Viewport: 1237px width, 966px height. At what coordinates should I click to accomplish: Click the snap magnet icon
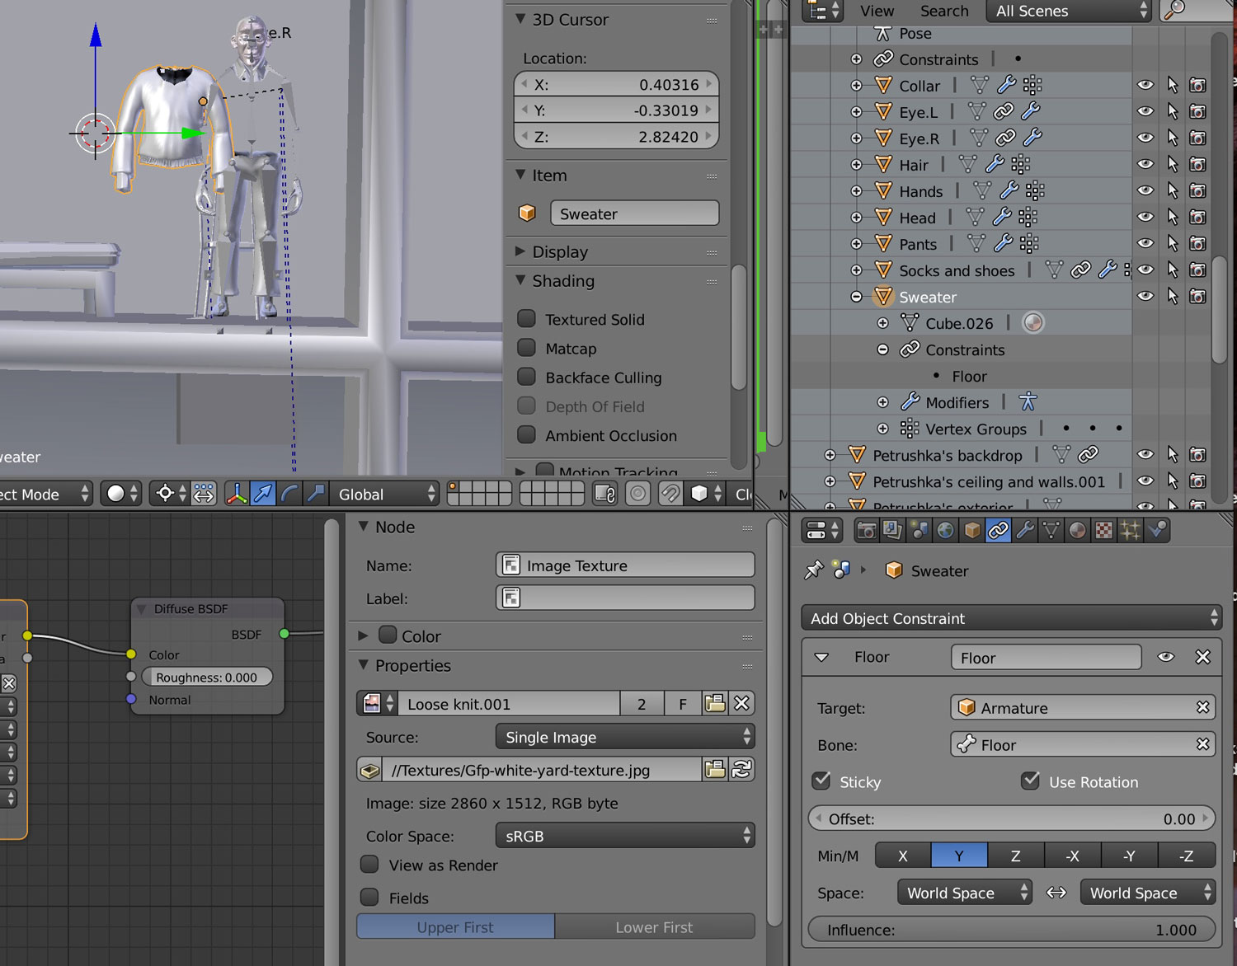[670, 494]
